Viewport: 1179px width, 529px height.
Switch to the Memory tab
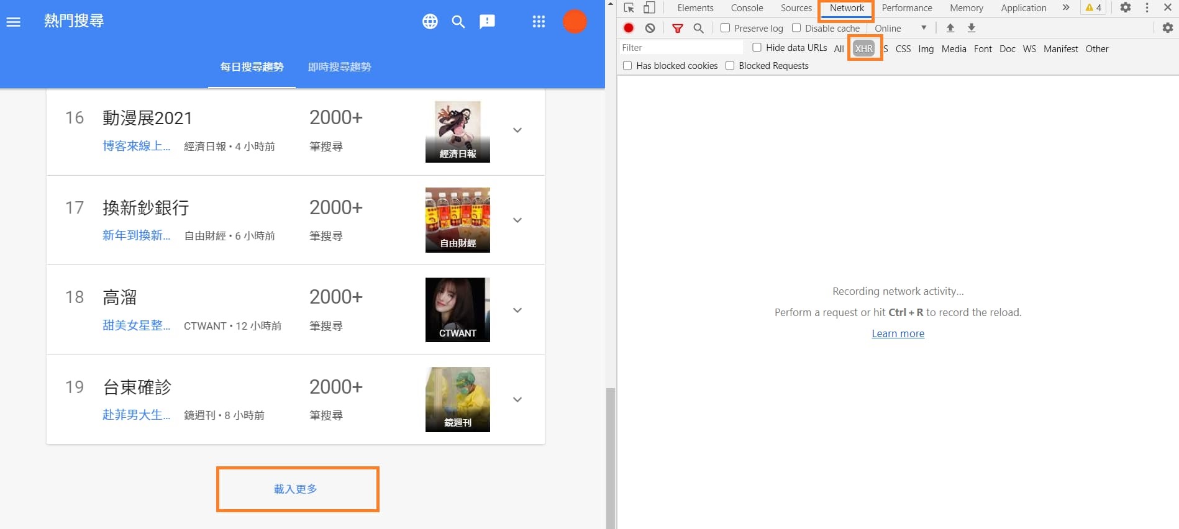coord(967,7)
